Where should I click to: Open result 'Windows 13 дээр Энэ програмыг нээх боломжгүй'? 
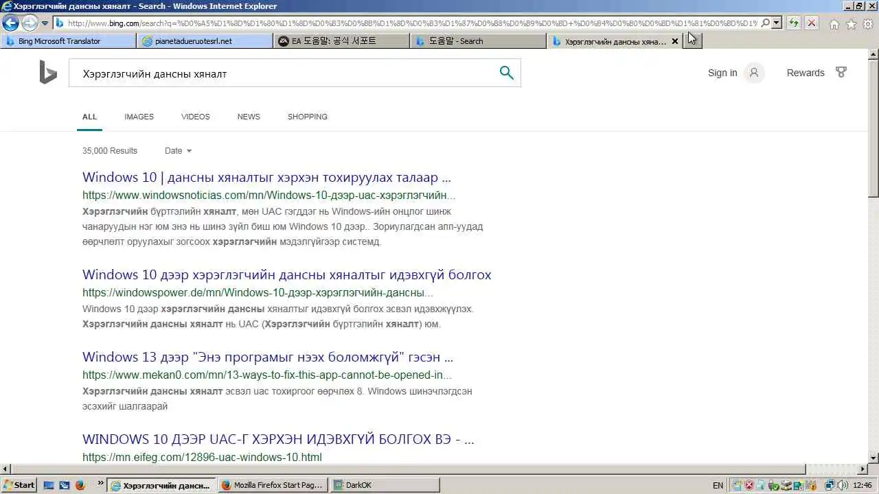268,357
